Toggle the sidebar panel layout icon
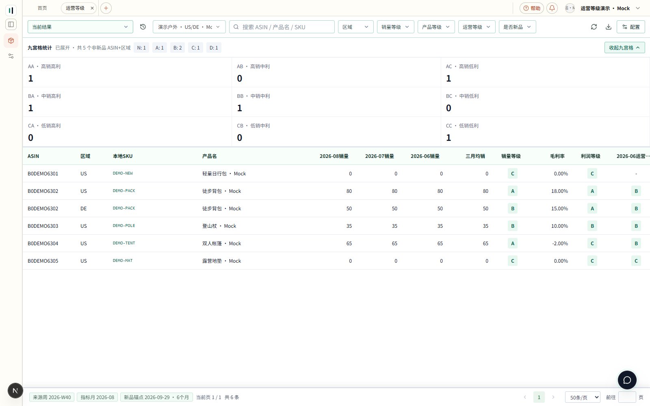650x406 pixels. 11,24
